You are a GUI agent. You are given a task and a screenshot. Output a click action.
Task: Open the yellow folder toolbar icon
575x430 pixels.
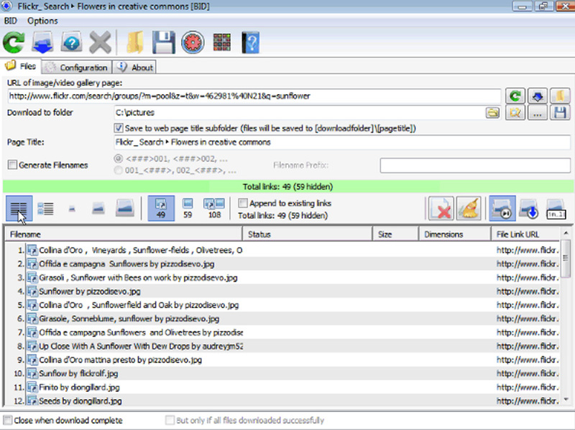tap(134, 42)
